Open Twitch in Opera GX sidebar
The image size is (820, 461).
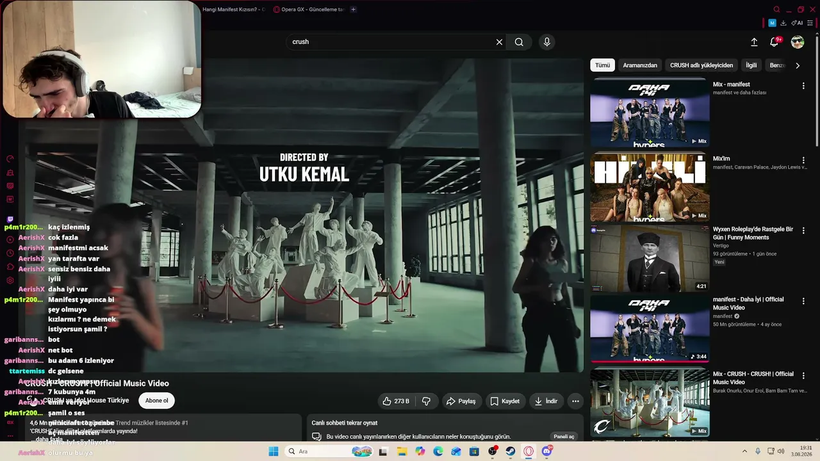(10, 220)
